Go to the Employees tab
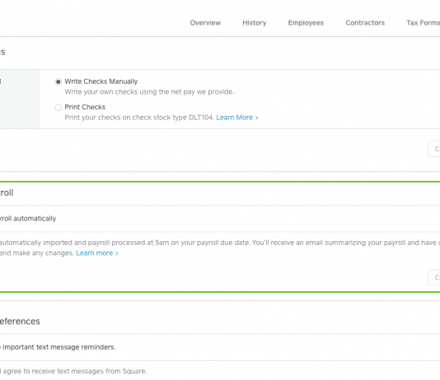The width and height of the screenshot is (440, 380). coord(306,23)
